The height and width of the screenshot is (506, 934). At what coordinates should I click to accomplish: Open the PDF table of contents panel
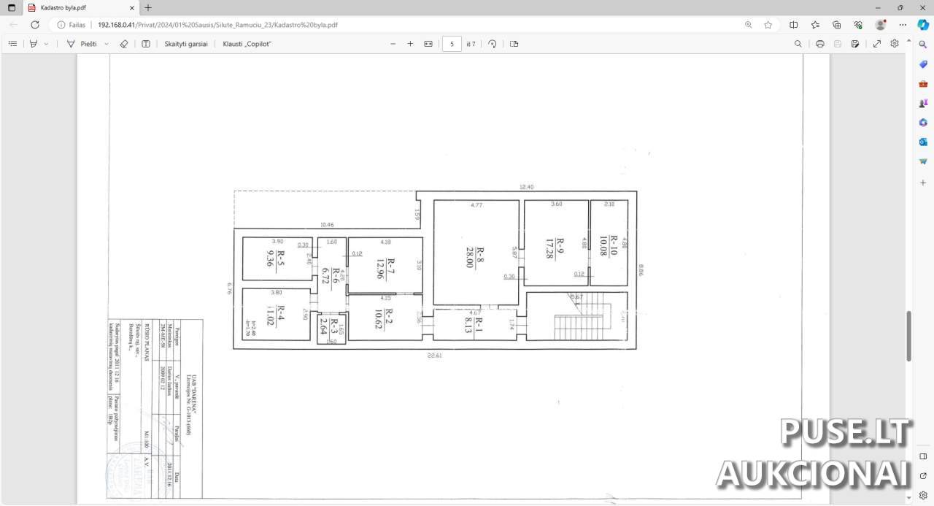[12, 44]
